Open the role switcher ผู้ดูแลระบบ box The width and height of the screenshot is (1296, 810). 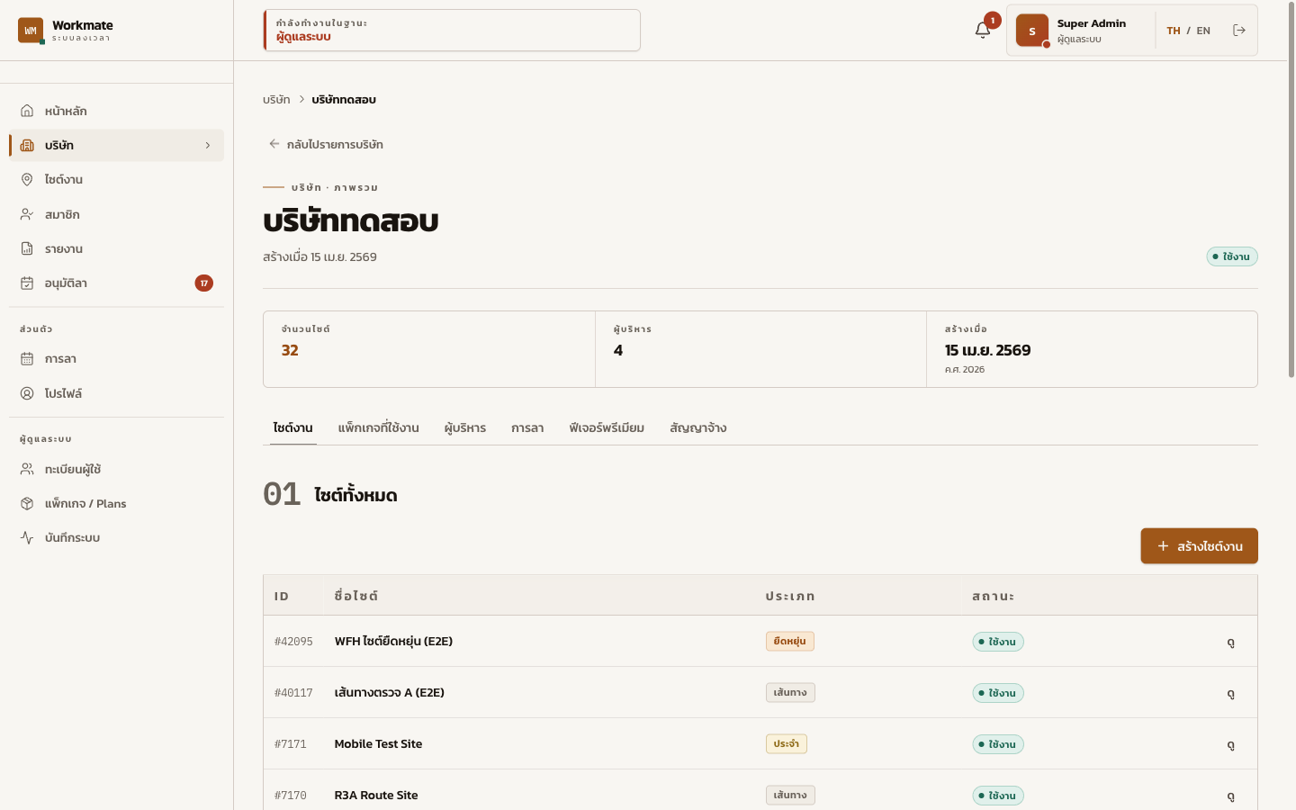tap(452, 31)
